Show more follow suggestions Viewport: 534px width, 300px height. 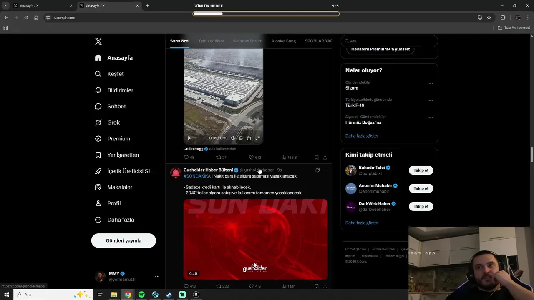(362, 223)
